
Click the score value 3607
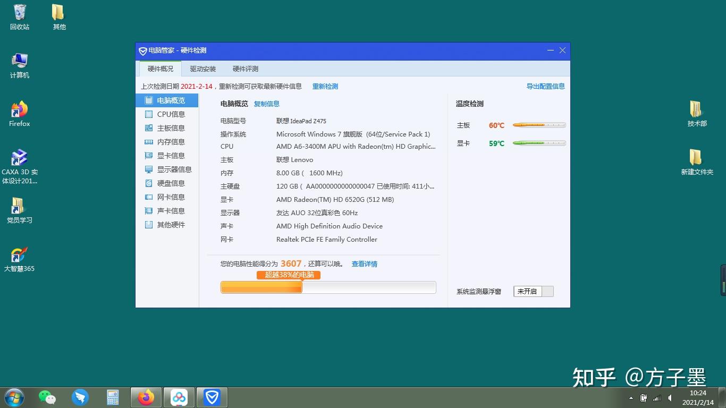click(291, 263)
